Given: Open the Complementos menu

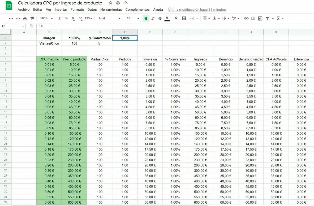Looking at the screenshot, I should tap(137, 9).
